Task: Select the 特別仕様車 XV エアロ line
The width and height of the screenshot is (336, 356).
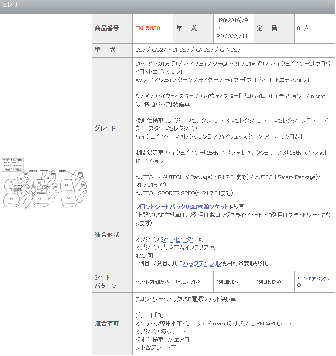Action: coord(162,339)
